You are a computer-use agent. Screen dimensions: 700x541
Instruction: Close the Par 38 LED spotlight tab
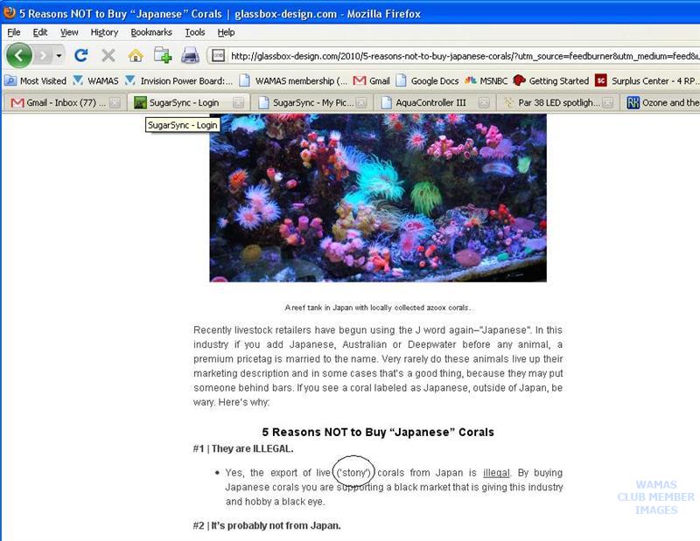607,102
